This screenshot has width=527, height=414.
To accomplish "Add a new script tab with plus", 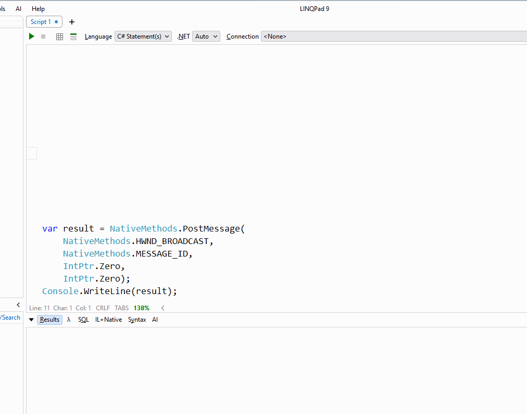I will pyautogui.click(x=72, y=22).
